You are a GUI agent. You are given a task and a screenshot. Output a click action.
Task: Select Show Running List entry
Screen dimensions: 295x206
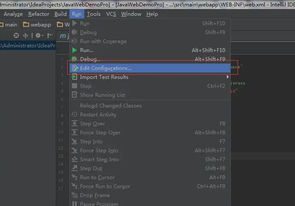[150, 95]
